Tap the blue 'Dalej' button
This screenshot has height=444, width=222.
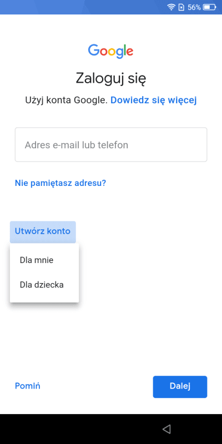(180, 386)
